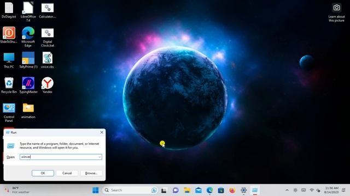Click the Run app taskbar icon
The width and height of the screenshot is (350, 196).
point(255,190)
